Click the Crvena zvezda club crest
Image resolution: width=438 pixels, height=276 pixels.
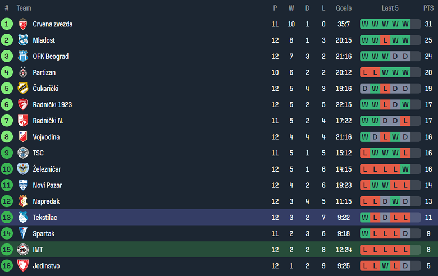[23, 24]
